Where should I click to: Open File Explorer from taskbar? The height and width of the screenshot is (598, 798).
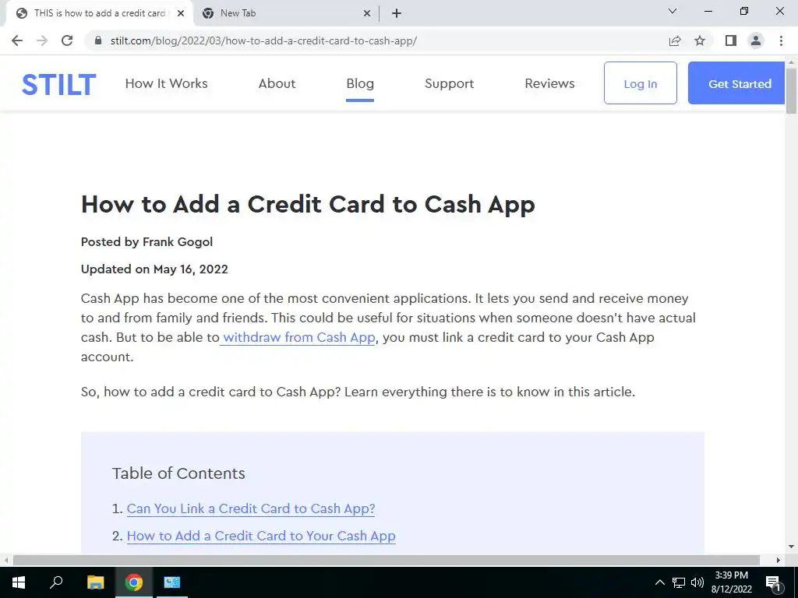tap(95, 582)
